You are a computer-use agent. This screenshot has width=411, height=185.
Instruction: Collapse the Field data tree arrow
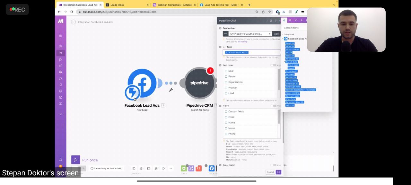click(284, 62)
